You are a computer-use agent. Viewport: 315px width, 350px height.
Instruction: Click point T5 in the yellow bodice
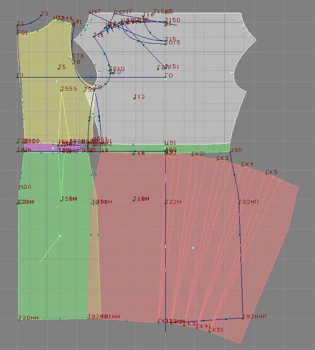coord(59,68)
